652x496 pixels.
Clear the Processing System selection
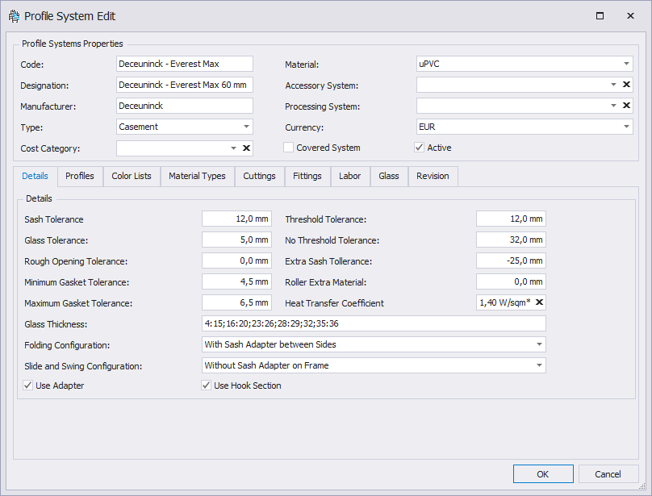626,106
